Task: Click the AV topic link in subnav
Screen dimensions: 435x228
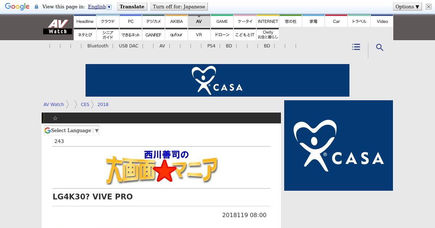Action: coord(162,46)
